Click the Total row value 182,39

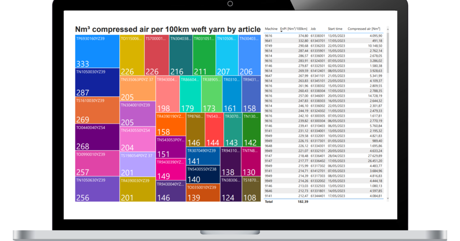coord(303,202)
